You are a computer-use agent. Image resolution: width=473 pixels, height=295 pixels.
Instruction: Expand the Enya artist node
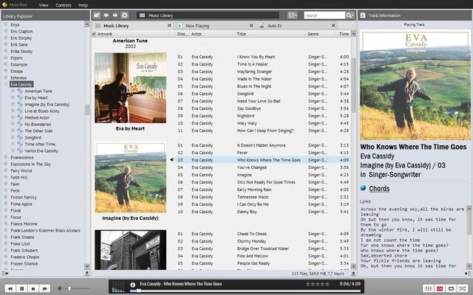point(5,24)
